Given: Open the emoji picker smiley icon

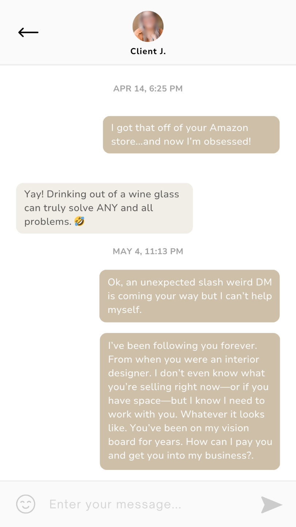Looking at the screenshot, I should click(26, 504).
